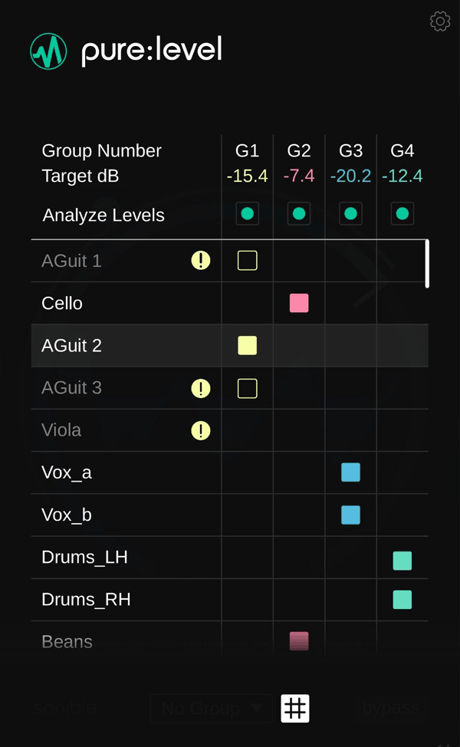Toggle Analyze Levels for group G3
The height and width of the screenshot is (747, 460).
click(x=350, y=214)
